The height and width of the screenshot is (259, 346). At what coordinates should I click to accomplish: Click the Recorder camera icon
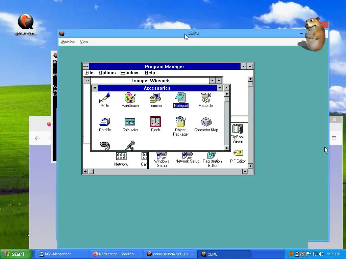click(206, 100)
